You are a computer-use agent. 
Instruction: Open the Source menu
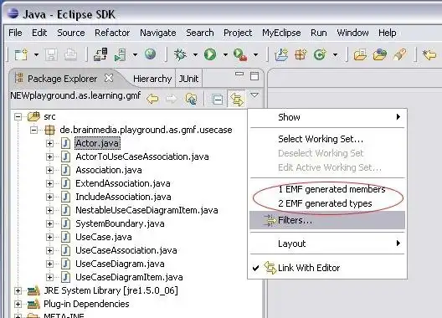click(x=71, y=33)
